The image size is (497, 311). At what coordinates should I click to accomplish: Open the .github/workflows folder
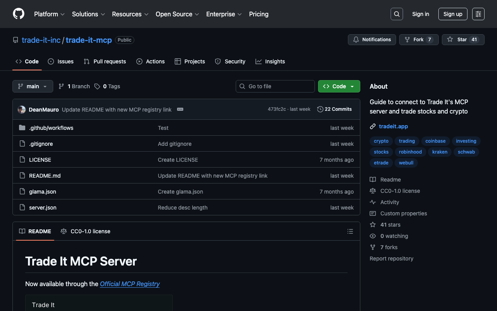(51, 128)
